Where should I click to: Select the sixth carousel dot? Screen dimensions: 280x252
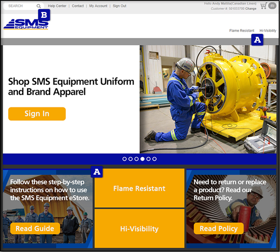[x=155, y=159]
